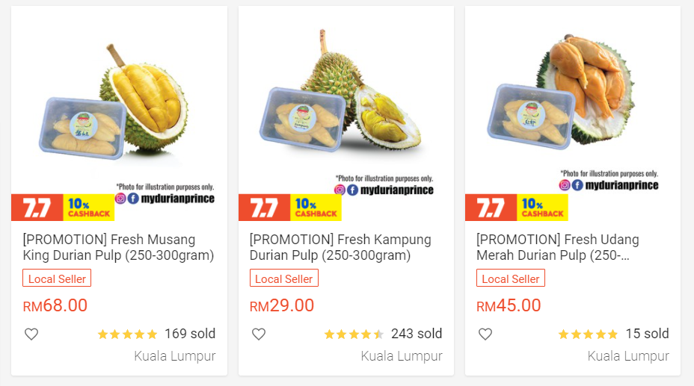This screenshot has height=386, width=694.
Task: Click the Local Seller tag on Udang Merah
Action: (511, 278)
